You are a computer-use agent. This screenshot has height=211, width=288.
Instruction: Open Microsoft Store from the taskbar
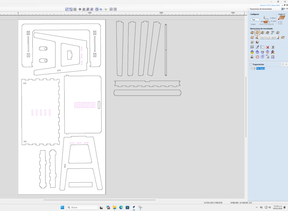(x=127, y=207)
